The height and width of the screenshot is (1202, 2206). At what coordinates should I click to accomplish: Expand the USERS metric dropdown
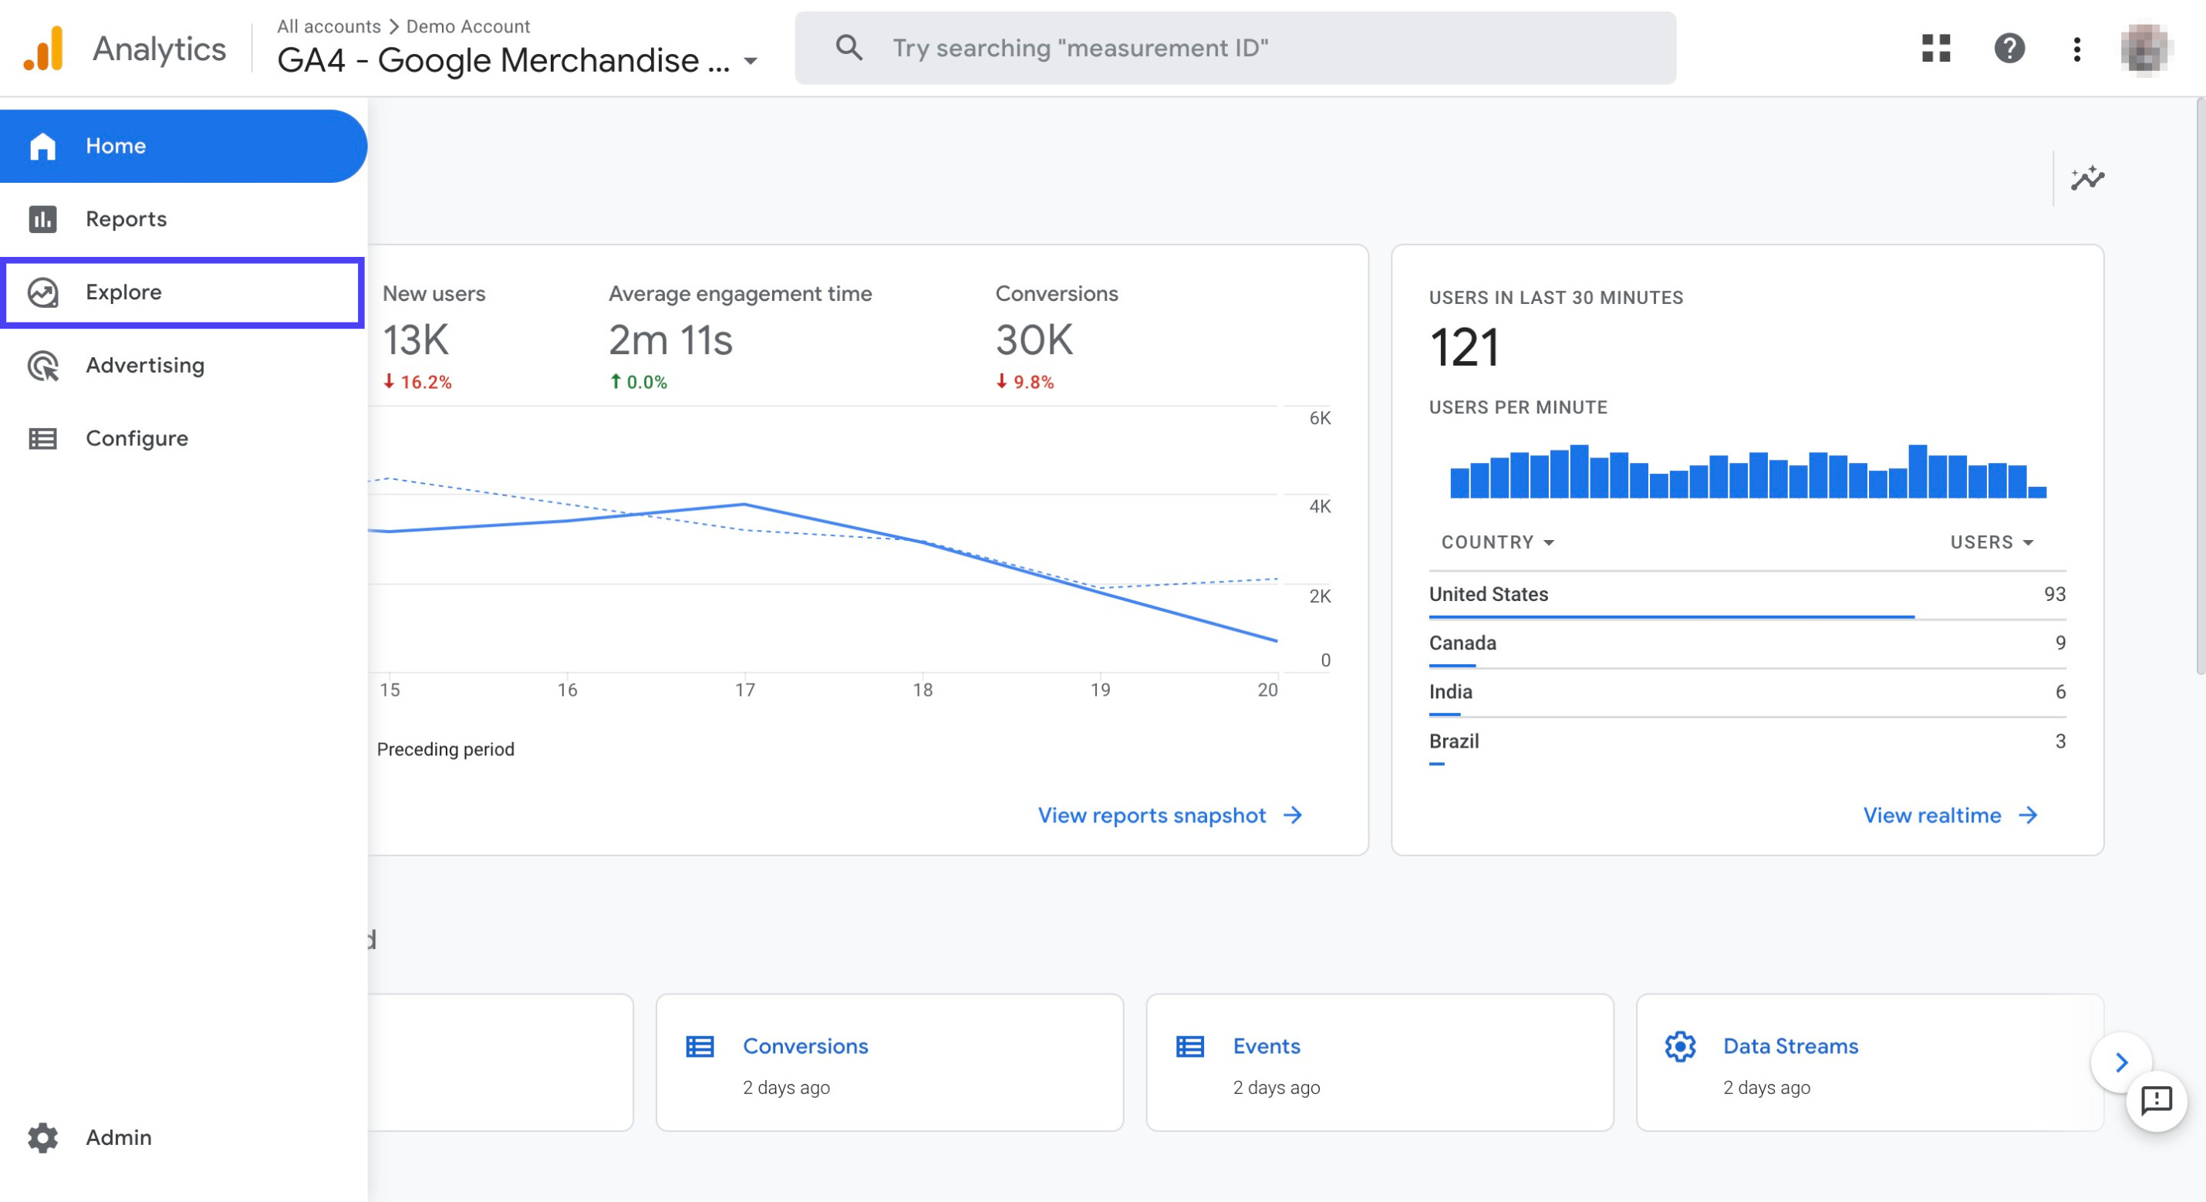pyautogui.click(x=1992, y=542)
